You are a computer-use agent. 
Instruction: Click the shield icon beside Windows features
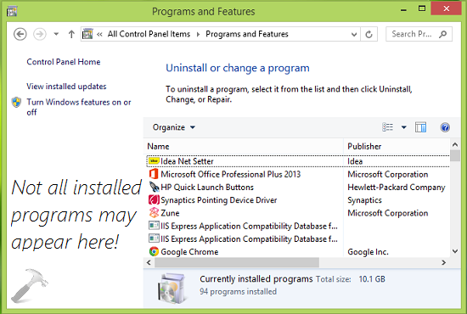(16, 102)
